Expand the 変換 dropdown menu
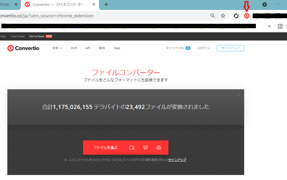 (57, 48)
